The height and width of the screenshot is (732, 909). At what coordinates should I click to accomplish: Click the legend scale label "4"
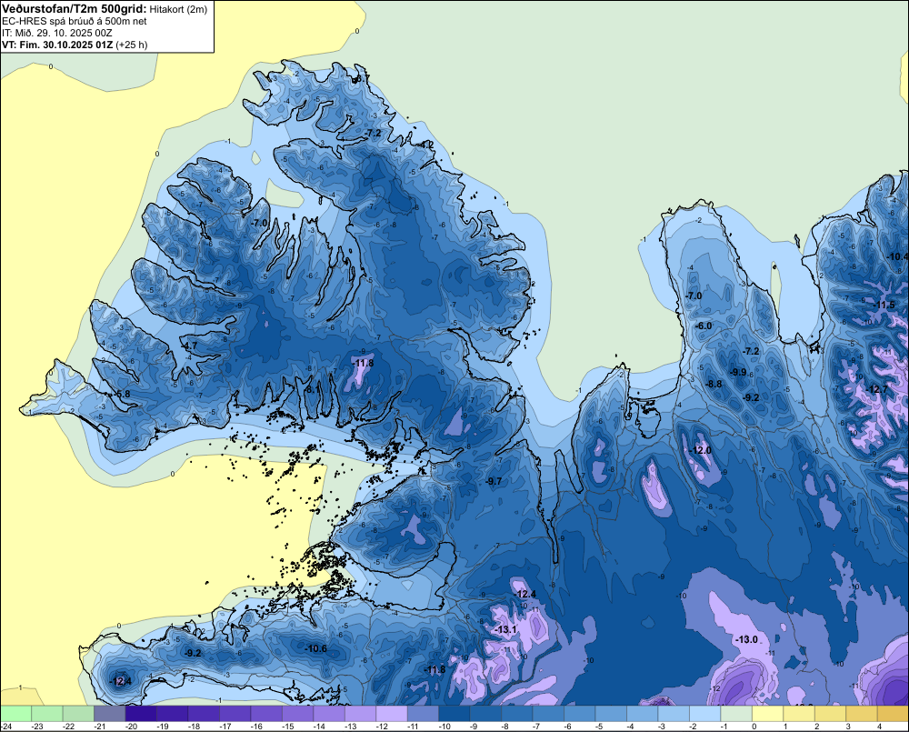pyautogui.click(x=879, y=727)
